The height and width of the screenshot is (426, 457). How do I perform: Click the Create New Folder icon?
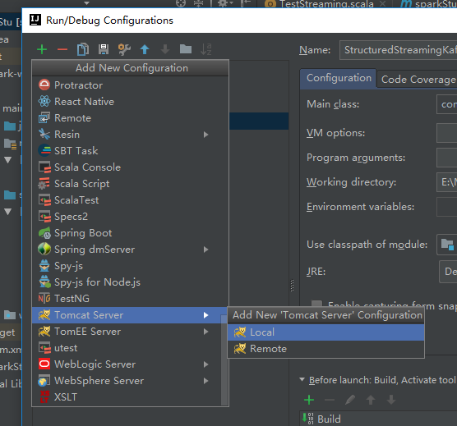(x=186, y=49)
